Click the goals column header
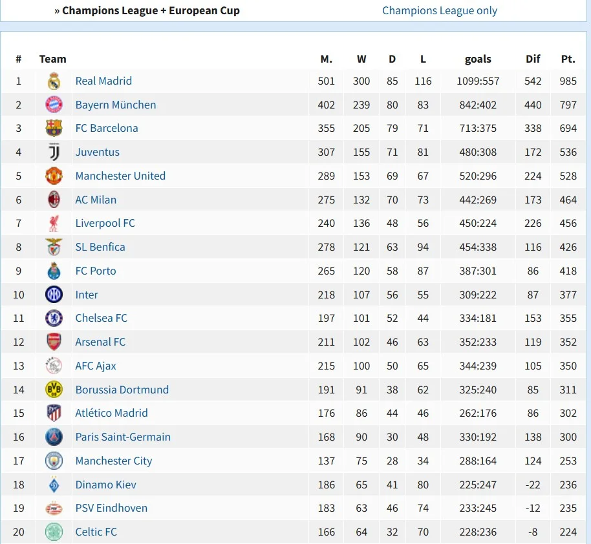The height and width of the screenshot is (544, 591). click(x=478, y=59)
